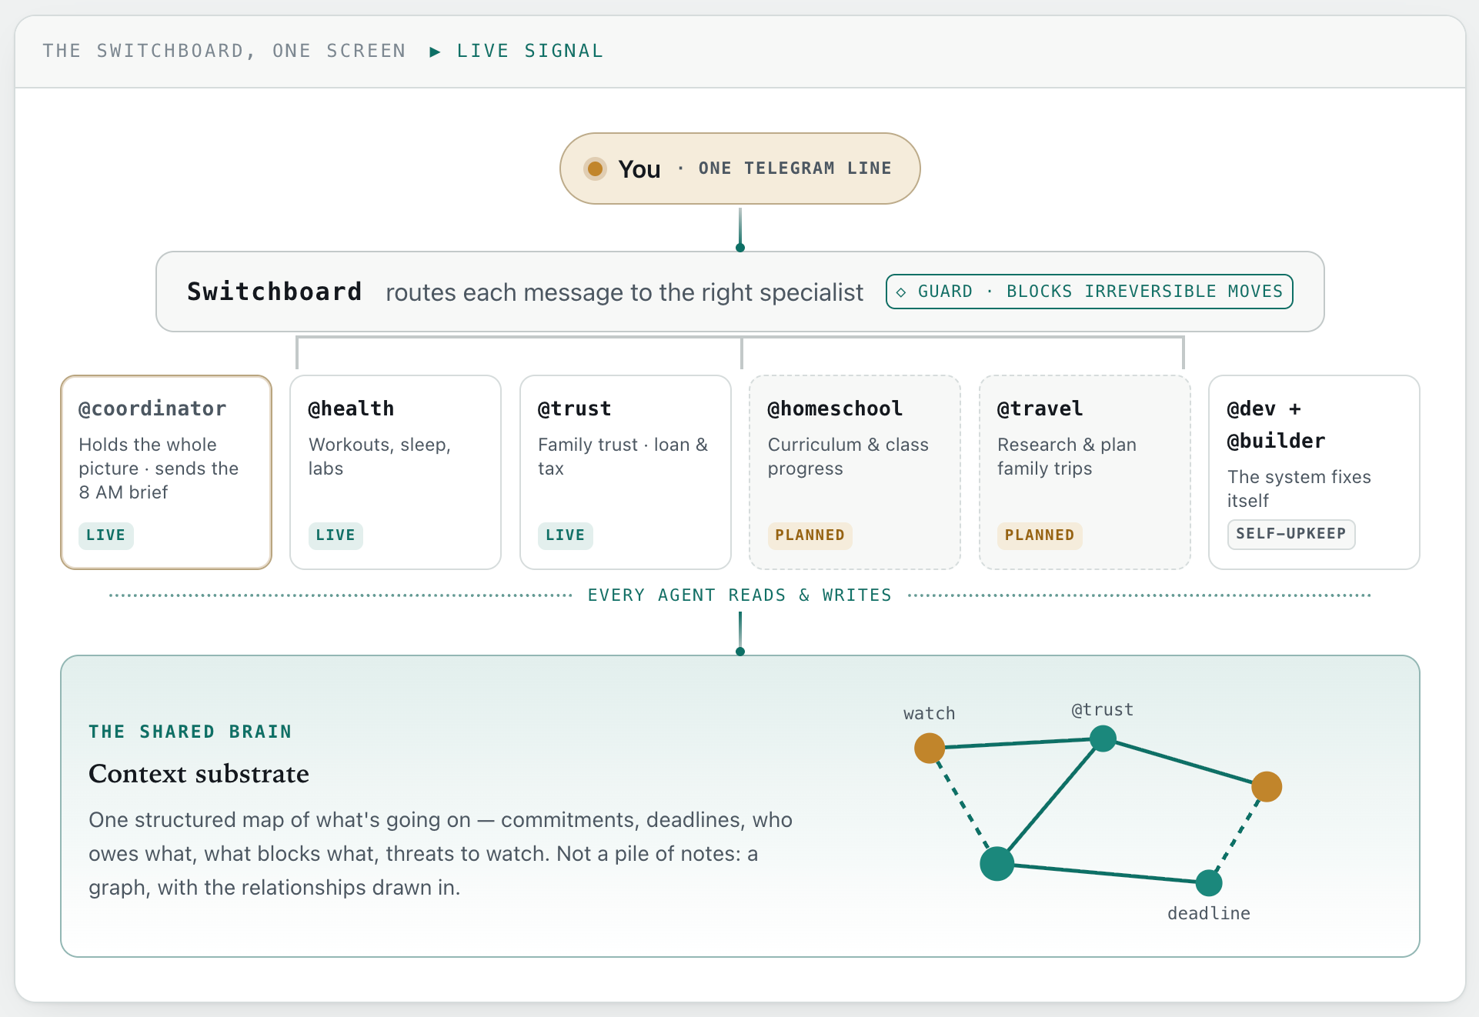
Task: Click the amber dot beside You
Action: [595, 168]
